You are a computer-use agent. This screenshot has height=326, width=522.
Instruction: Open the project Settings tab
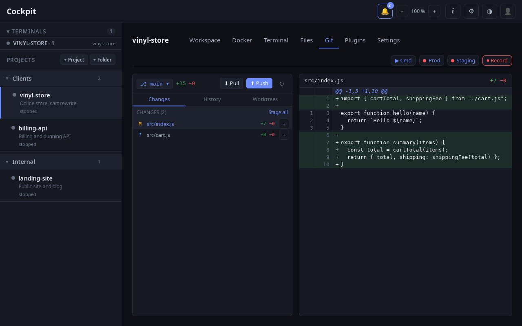point(389,40)
